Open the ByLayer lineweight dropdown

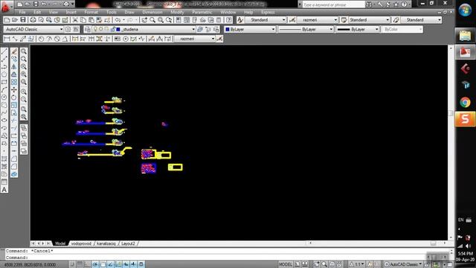tap(358, 29)
